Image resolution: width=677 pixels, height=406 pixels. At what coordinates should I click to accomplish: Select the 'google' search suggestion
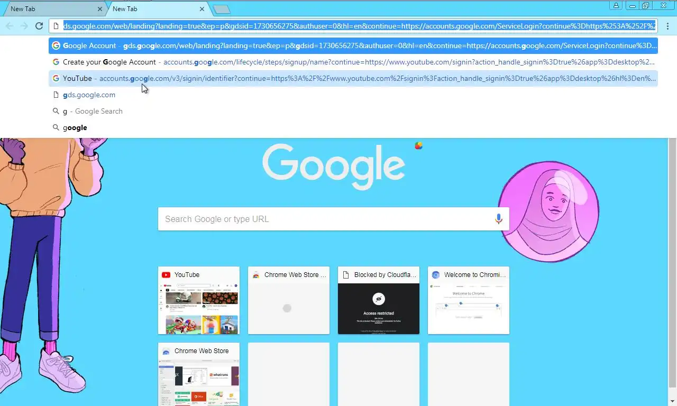tap(353, 127)
